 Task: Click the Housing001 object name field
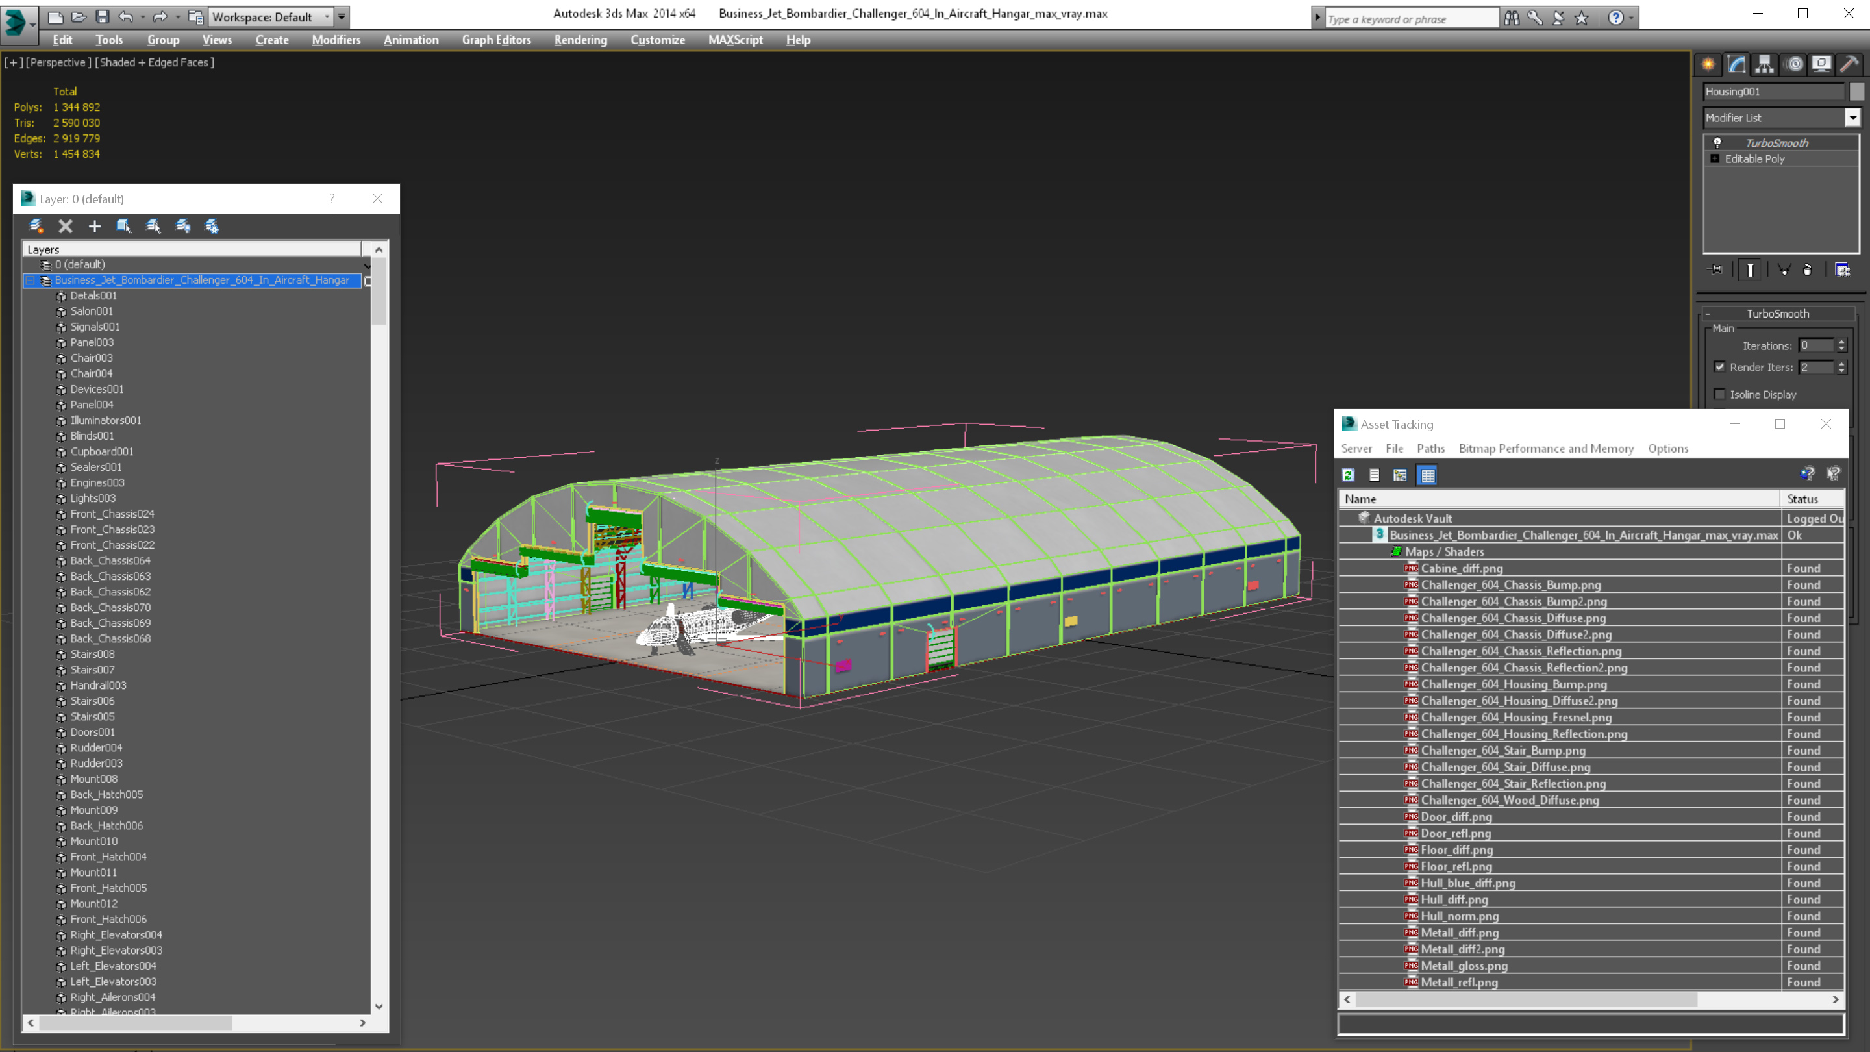1773,92
